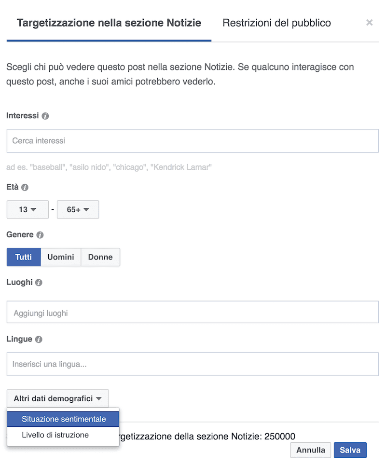The width and height of the screenshot is (386, 464).
Task: Focus the Cerca interessi search field
Action: (x=193, y=141)
